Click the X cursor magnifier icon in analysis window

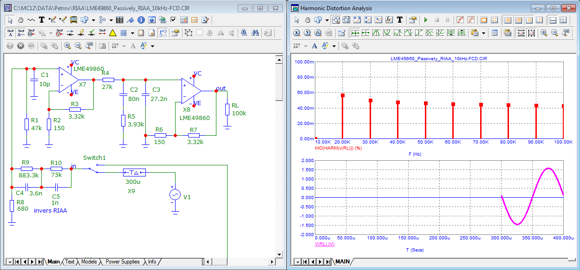(x=297, y=33)
